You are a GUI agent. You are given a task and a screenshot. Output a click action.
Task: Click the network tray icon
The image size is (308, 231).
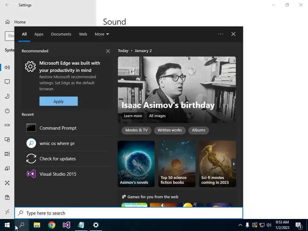coord(262,225)
